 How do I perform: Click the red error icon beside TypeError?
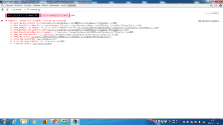click(2, 21)
